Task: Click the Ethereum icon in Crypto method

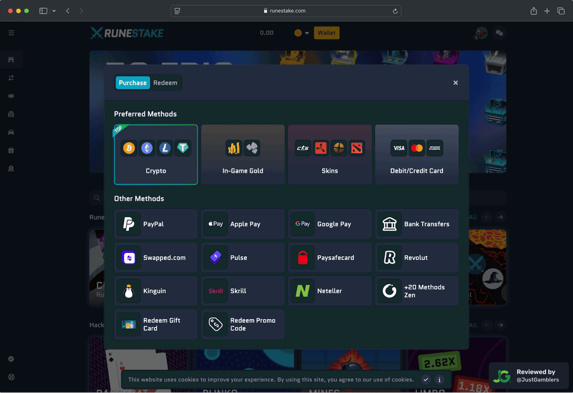Action: click(x=147, y=148)
